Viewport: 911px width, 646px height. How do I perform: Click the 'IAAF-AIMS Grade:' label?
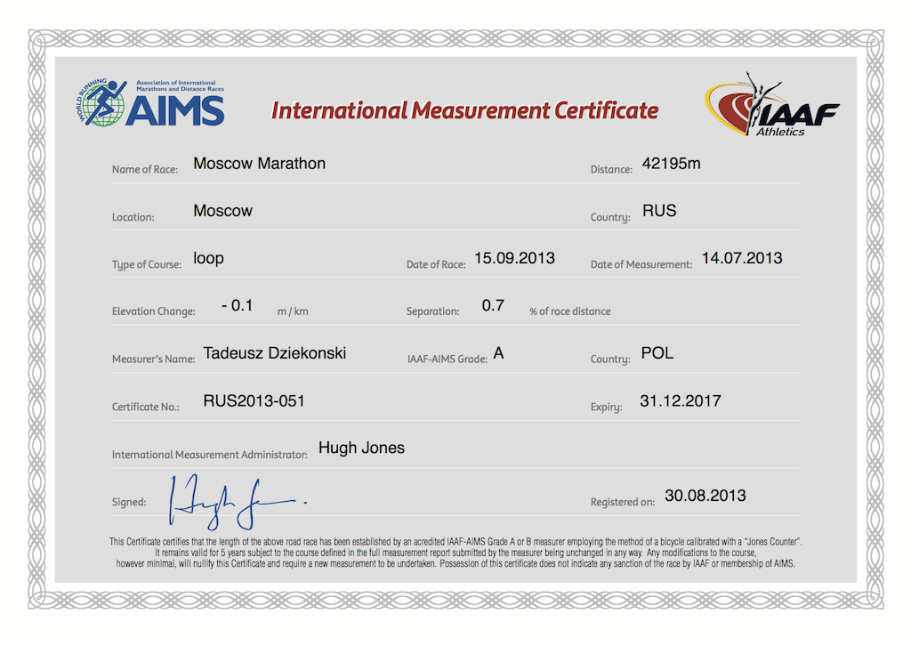pos(447,359)
